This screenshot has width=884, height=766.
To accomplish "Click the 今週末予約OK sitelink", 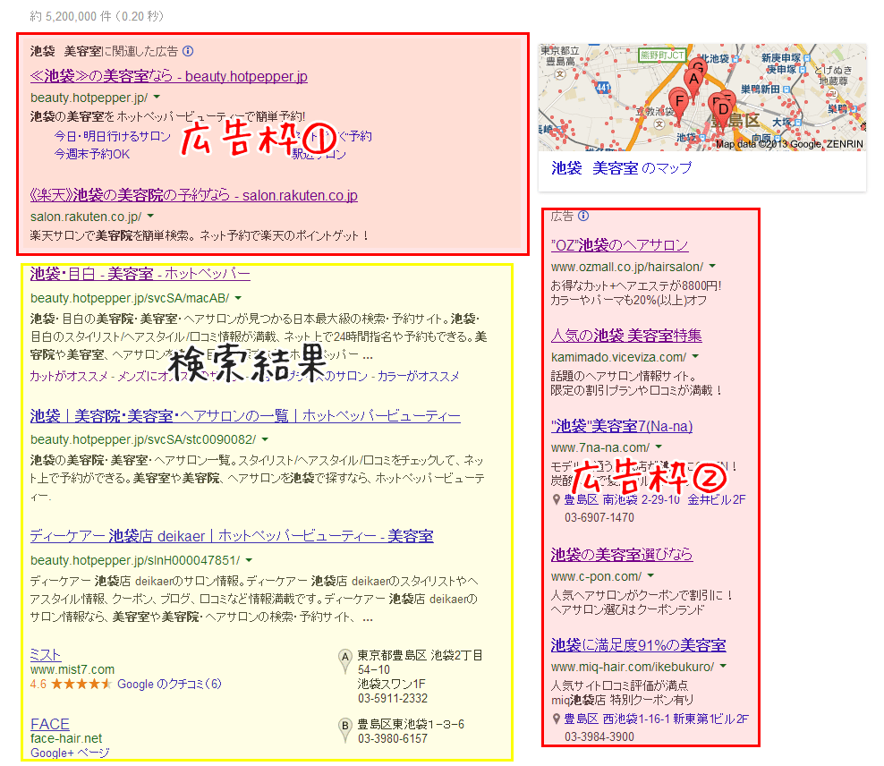I will (x=92, y=154).
